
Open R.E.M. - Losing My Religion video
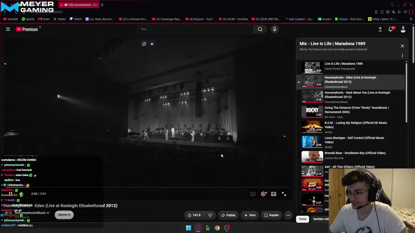pyautogui.click(x=356, y=125)
